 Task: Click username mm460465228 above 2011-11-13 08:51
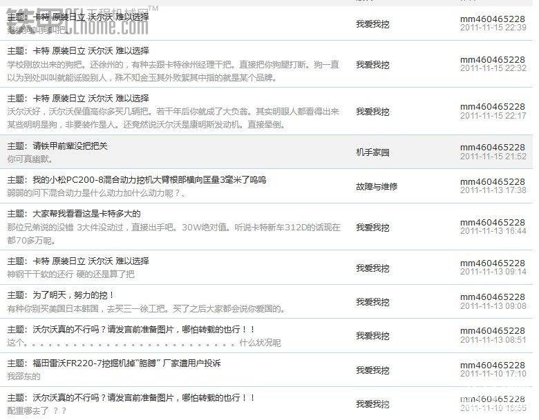[x=493, y=331]
